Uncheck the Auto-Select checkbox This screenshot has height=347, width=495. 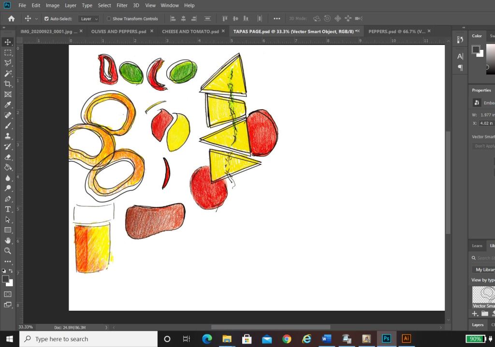[x=46, y=19]
